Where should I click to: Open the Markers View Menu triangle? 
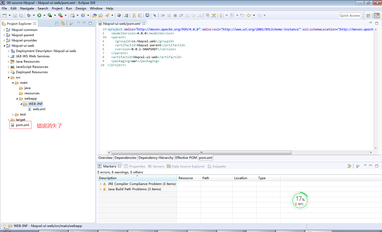coord(365,165)
